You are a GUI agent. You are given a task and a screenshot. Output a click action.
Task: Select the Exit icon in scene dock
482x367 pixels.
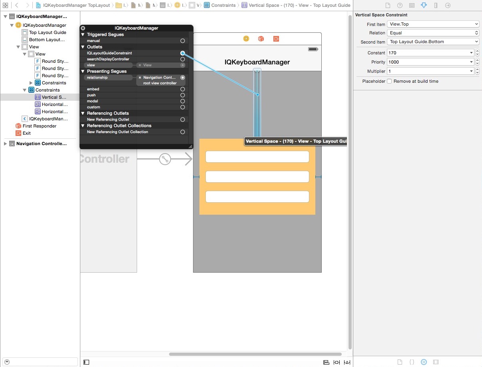[276, 39]
